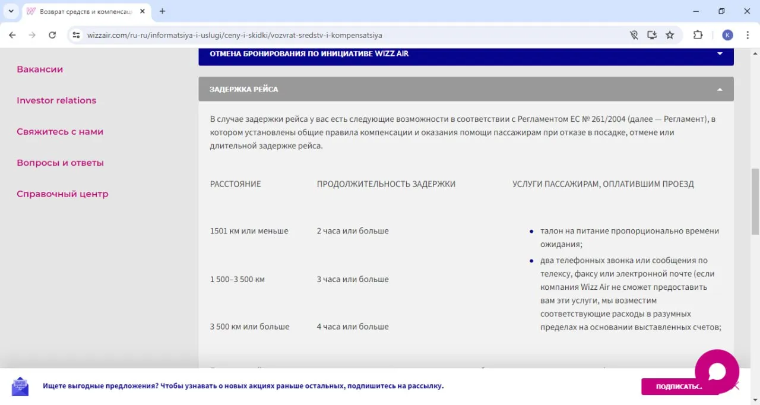Viewport: 760px width, 405px height.
Task: Reload the current page
Action: [x=52, y=35]
